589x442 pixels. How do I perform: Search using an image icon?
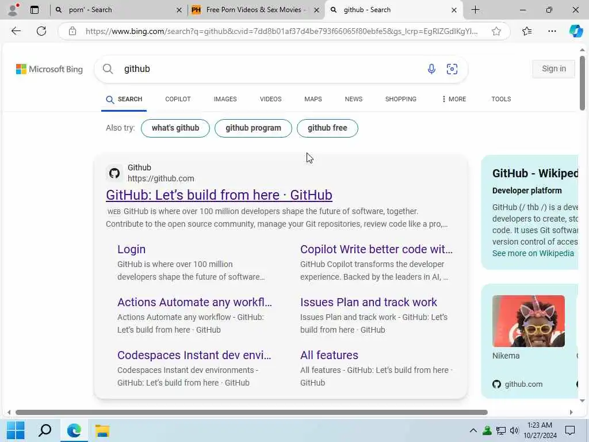click(452, 69)
